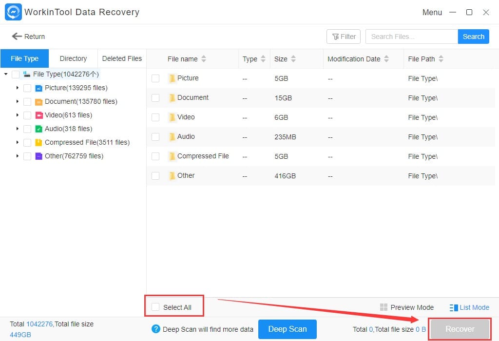Sort by File name column arrows

(x=204, y=59)
